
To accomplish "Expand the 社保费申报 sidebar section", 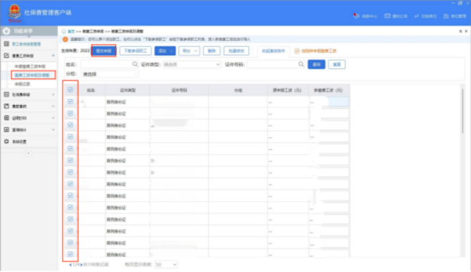I will tap(53, 95).
